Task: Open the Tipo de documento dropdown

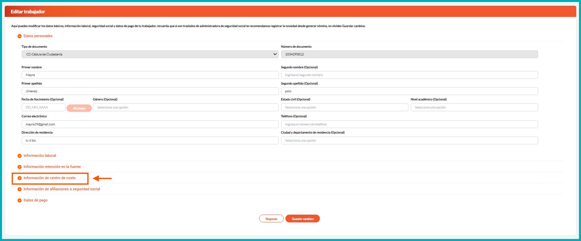Action: 150,54
